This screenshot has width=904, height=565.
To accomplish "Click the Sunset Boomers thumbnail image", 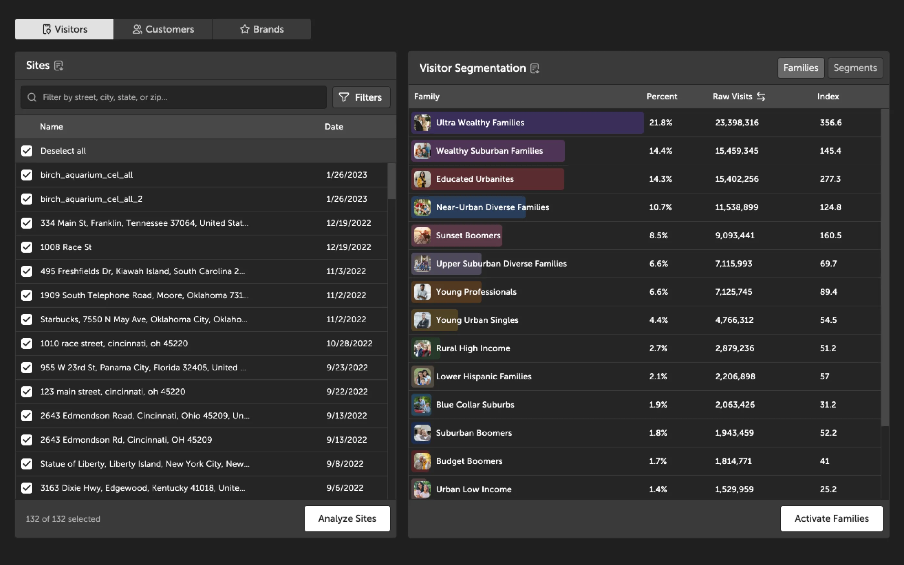I will (x=422, y=235).
